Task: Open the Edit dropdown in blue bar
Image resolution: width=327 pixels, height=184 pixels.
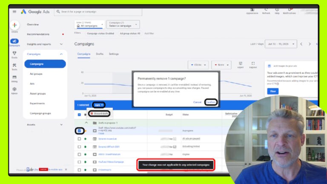Action: click(99, 105)
